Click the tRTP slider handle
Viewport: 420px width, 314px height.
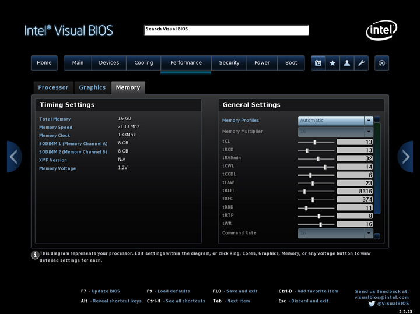pos(318,216)
